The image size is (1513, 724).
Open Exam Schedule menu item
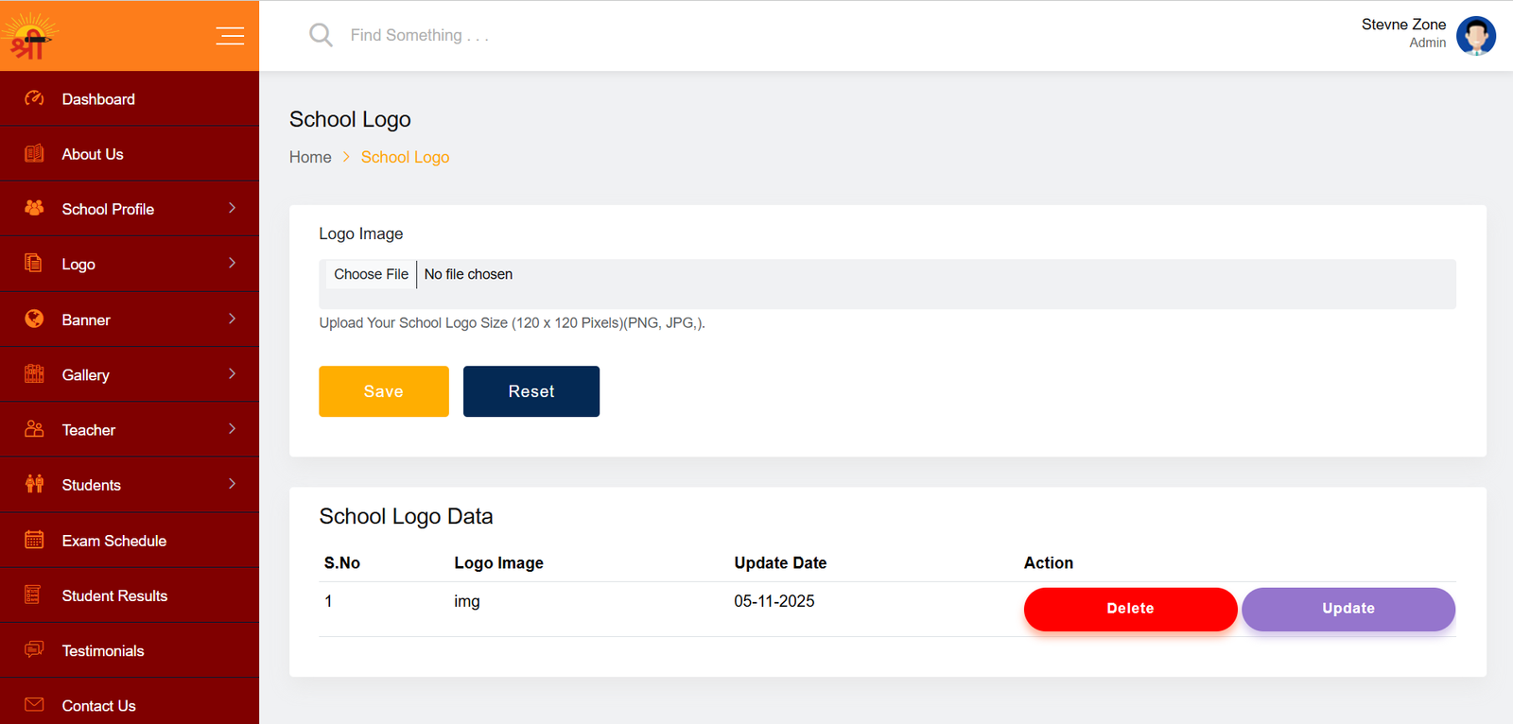tap(130, 541)
